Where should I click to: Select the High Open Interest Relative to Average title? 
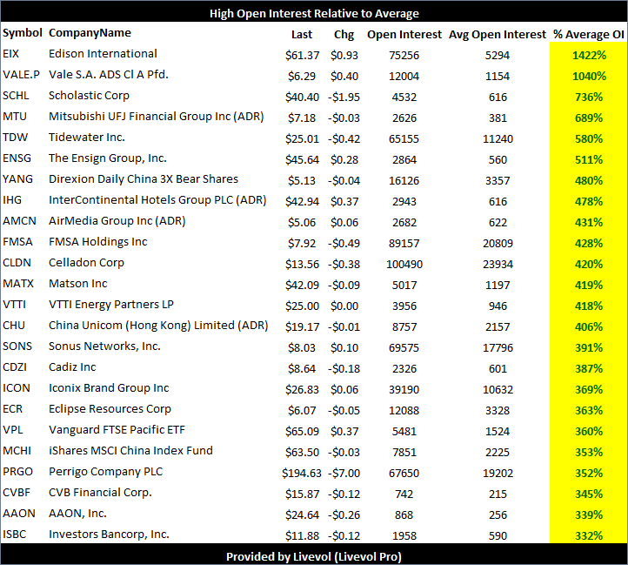[x=314, y=13]
